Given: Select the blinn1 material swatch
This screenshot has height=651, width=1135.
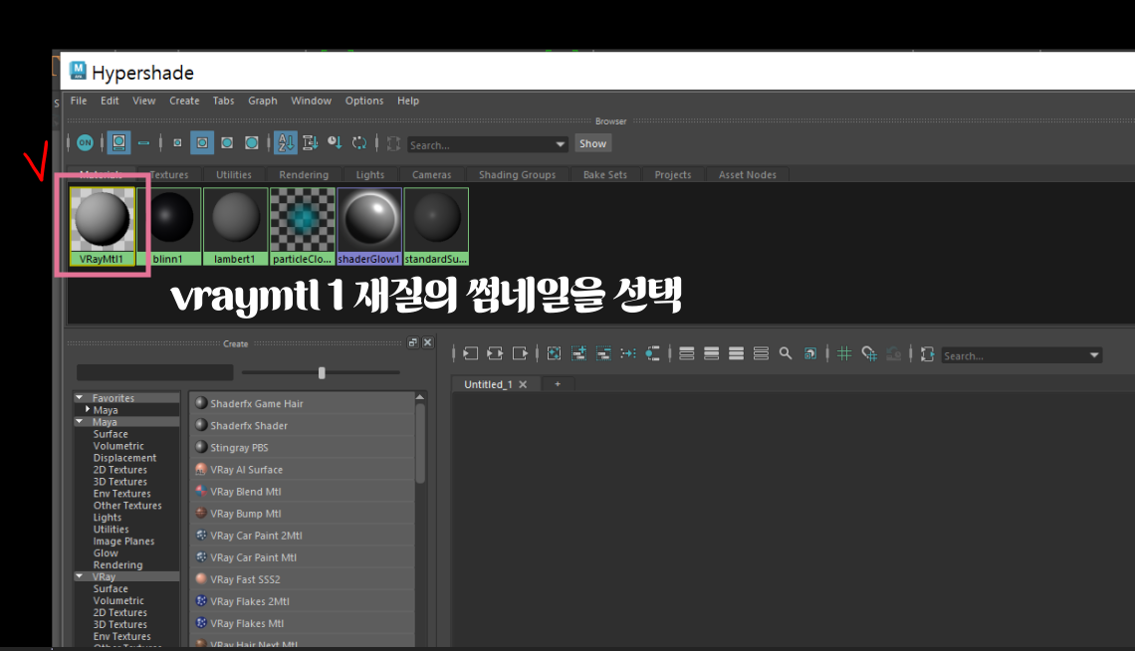Looking at the screenshot, I should [x=168, y=226].
